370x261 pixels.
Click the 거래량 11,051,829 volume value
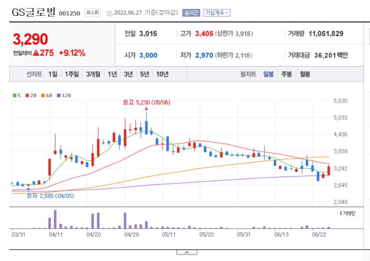click(326, 34)
